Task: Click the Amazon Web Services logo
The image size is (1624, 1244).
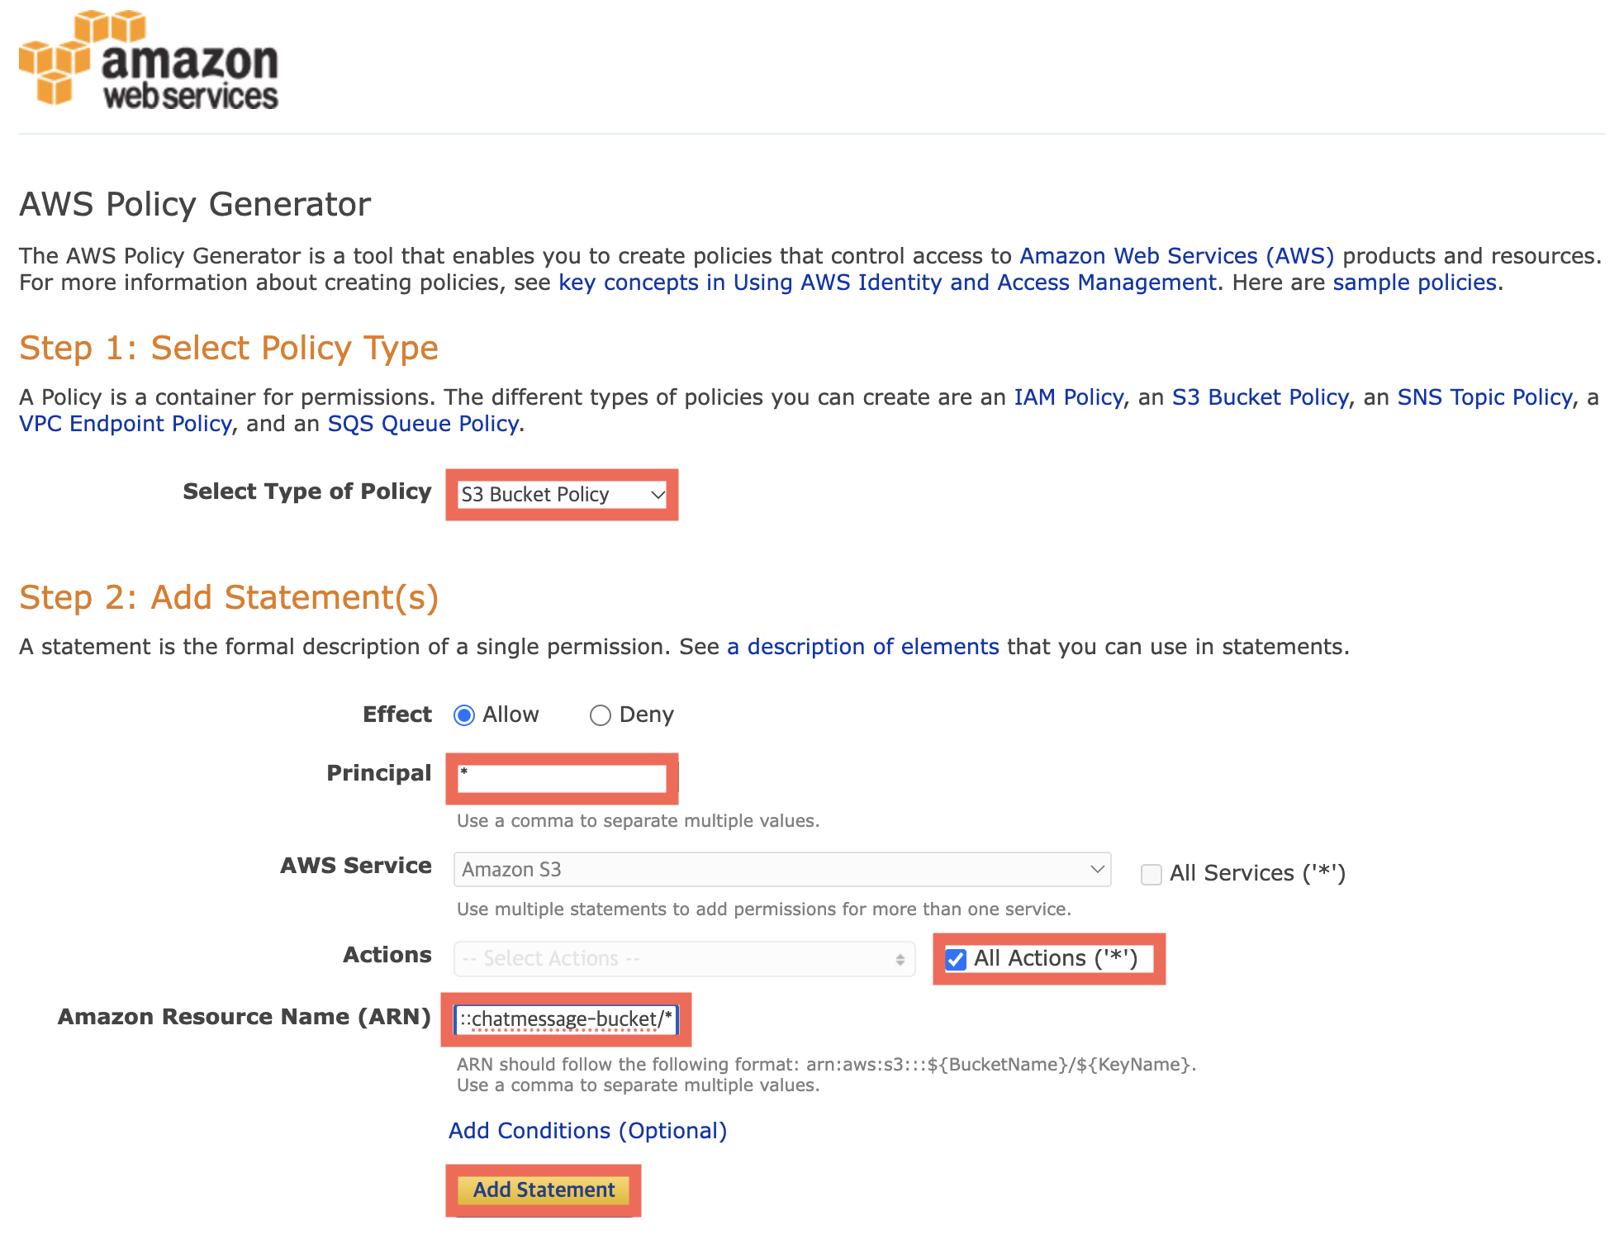Action: point(149,59)
